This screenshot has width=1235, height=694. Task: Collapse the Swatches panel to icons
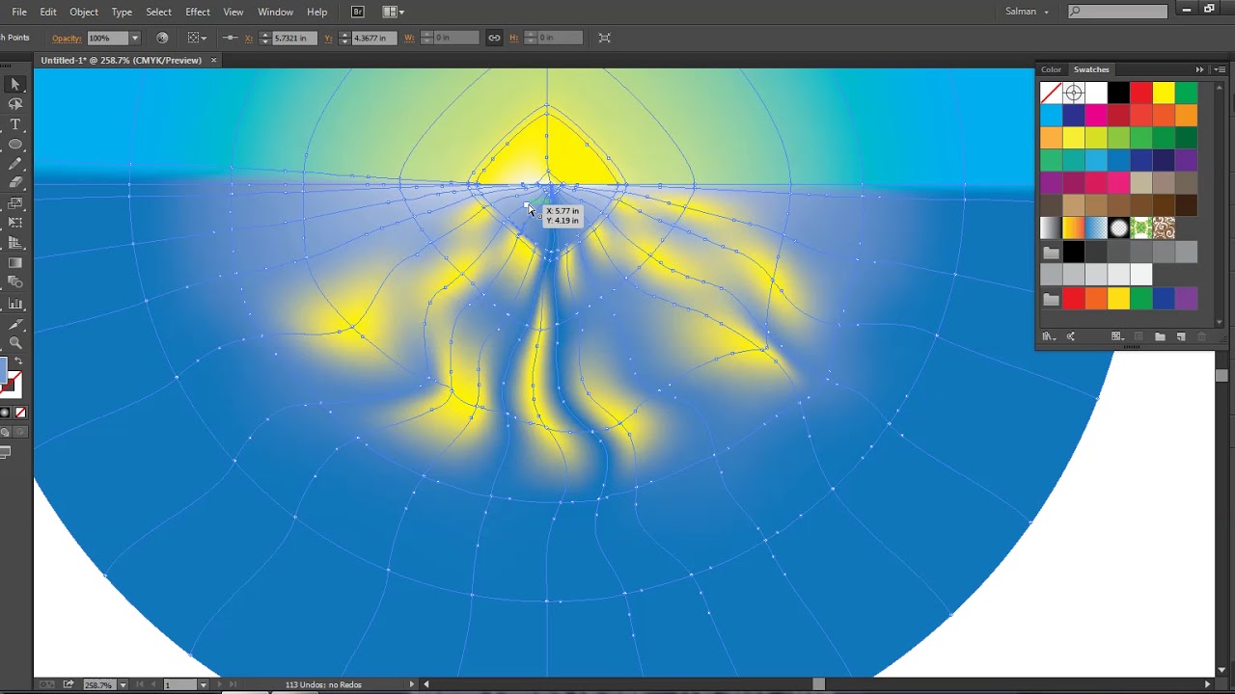(1199, 69)
